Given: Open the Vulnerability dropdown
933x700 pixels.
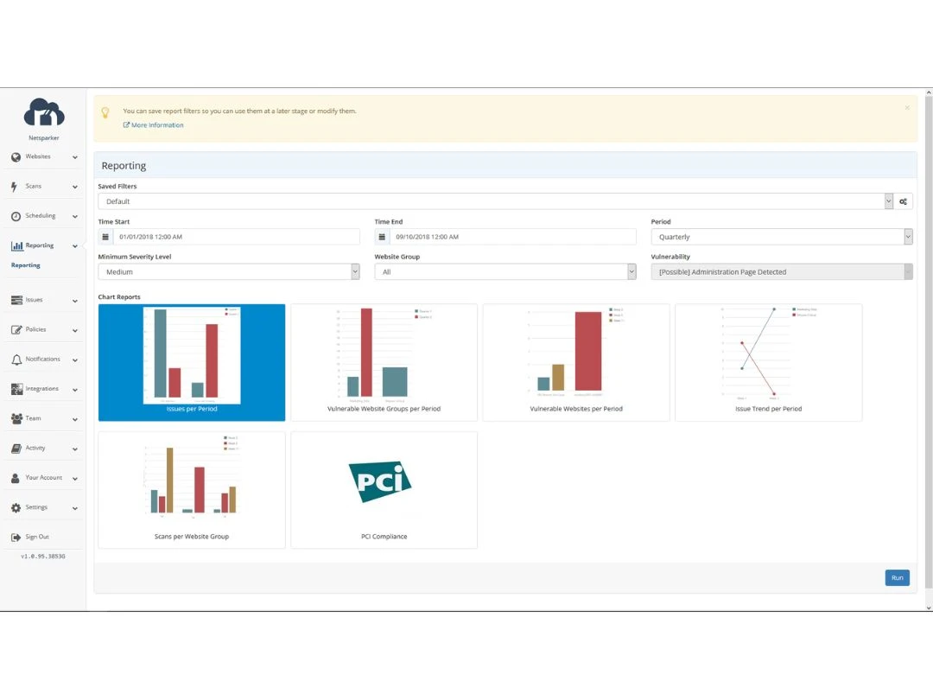Looking at the screenshot, I should [x=782, y=272].
